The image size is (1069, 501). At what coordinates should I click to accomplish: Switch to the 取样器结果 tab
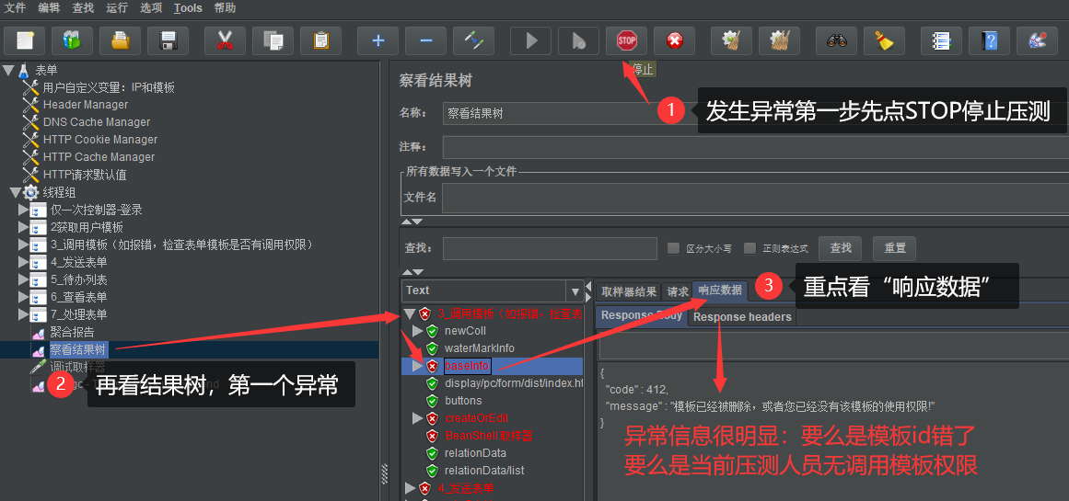tap(629, 291)
